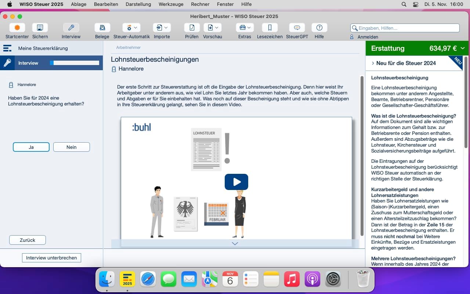Open Music in the Dock
This screenshot has width=470, height=294.
pos(292,280)
